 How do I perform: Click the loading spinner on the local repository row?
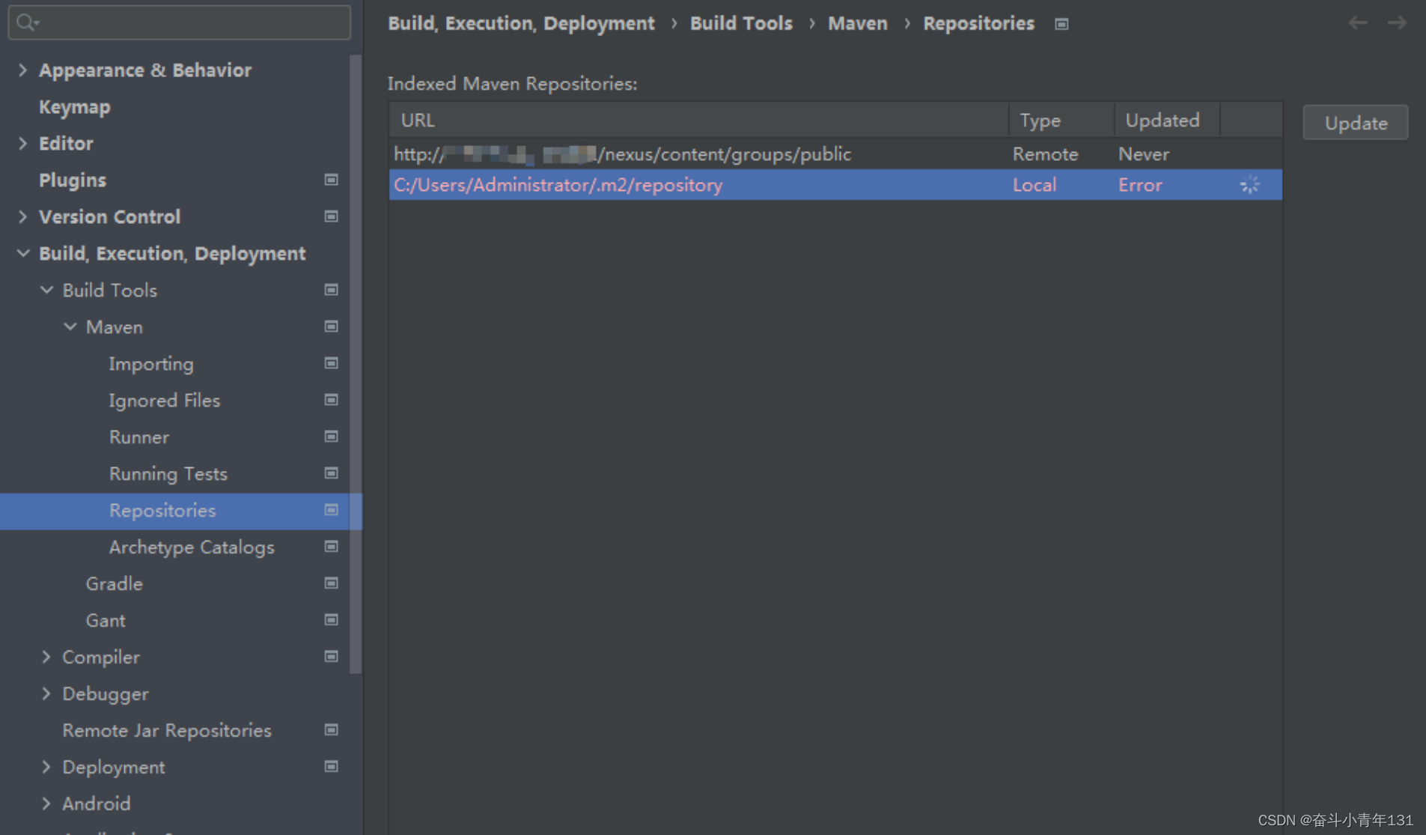(x=1249, y=184)
